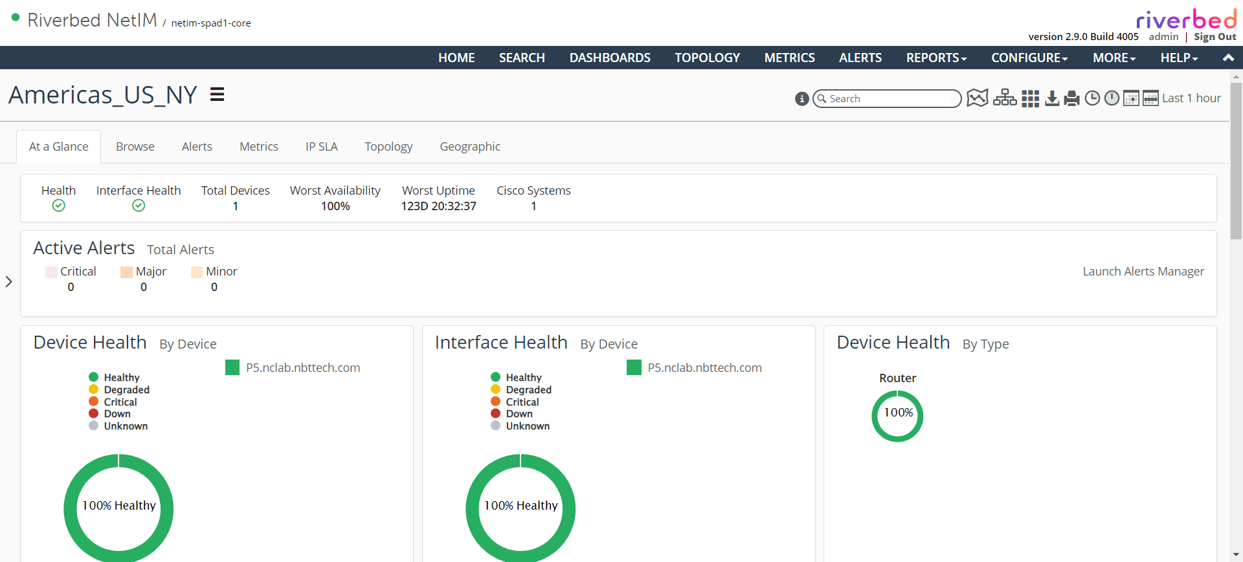
Task: Click the clock icon showing three o'clock
Action: coord(1092,98)
